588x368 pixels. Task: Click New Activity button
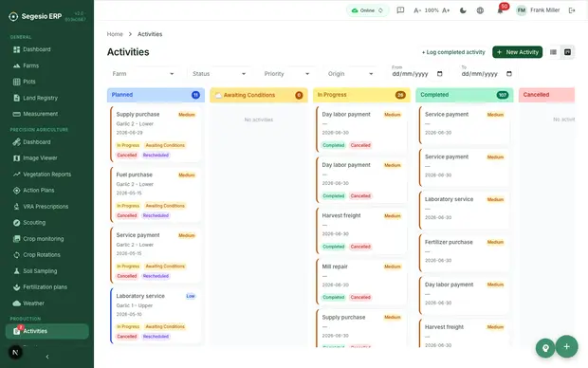pos(518,52)
